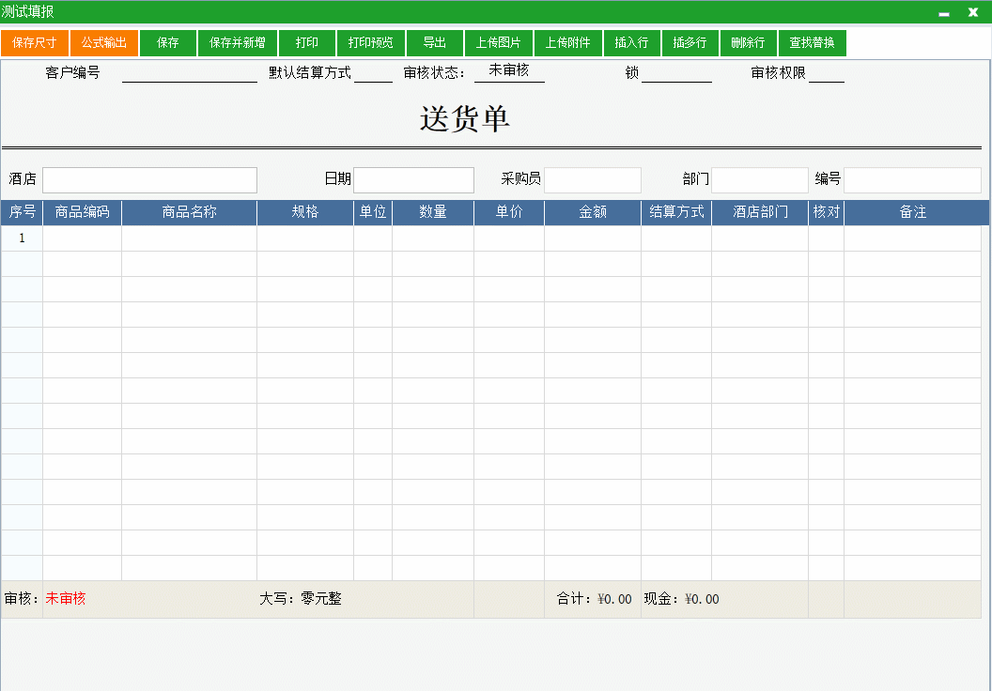Click the 单位 column header
The width and height of the screenshot is (992, 691).
pyautogui.click(x=373, y=212)
